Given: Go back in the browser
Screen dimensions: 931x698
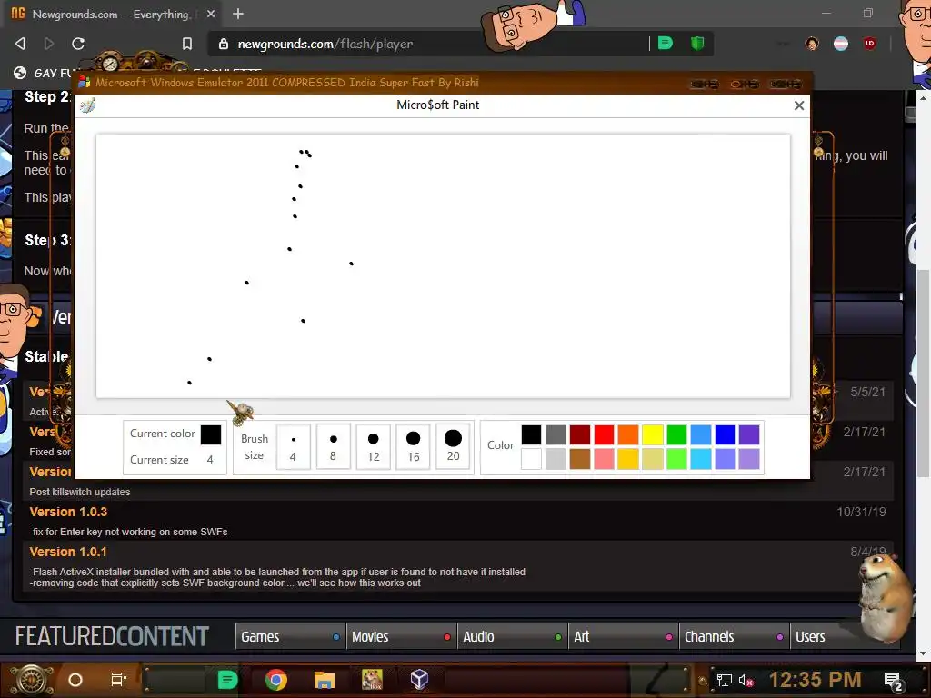Looking at the screenshot, I should click(21, 44).
